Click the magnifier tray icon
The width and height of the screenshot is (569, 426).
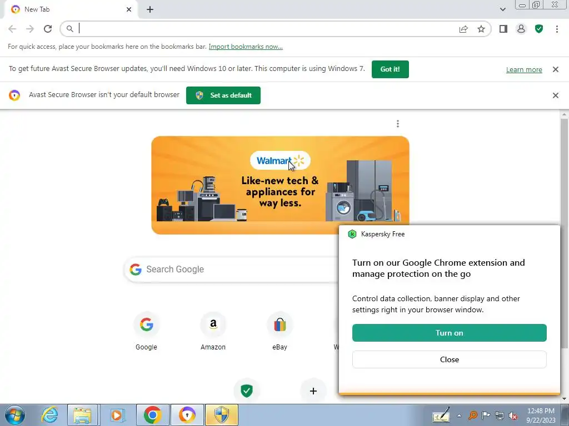click(472, 415)
